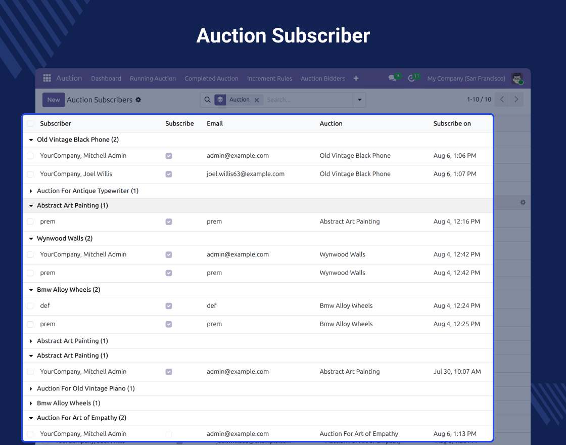The width and height of the screenshot is (566, 445).
Task: Click the user avatar in the top bar
Action: pos(517,78)
